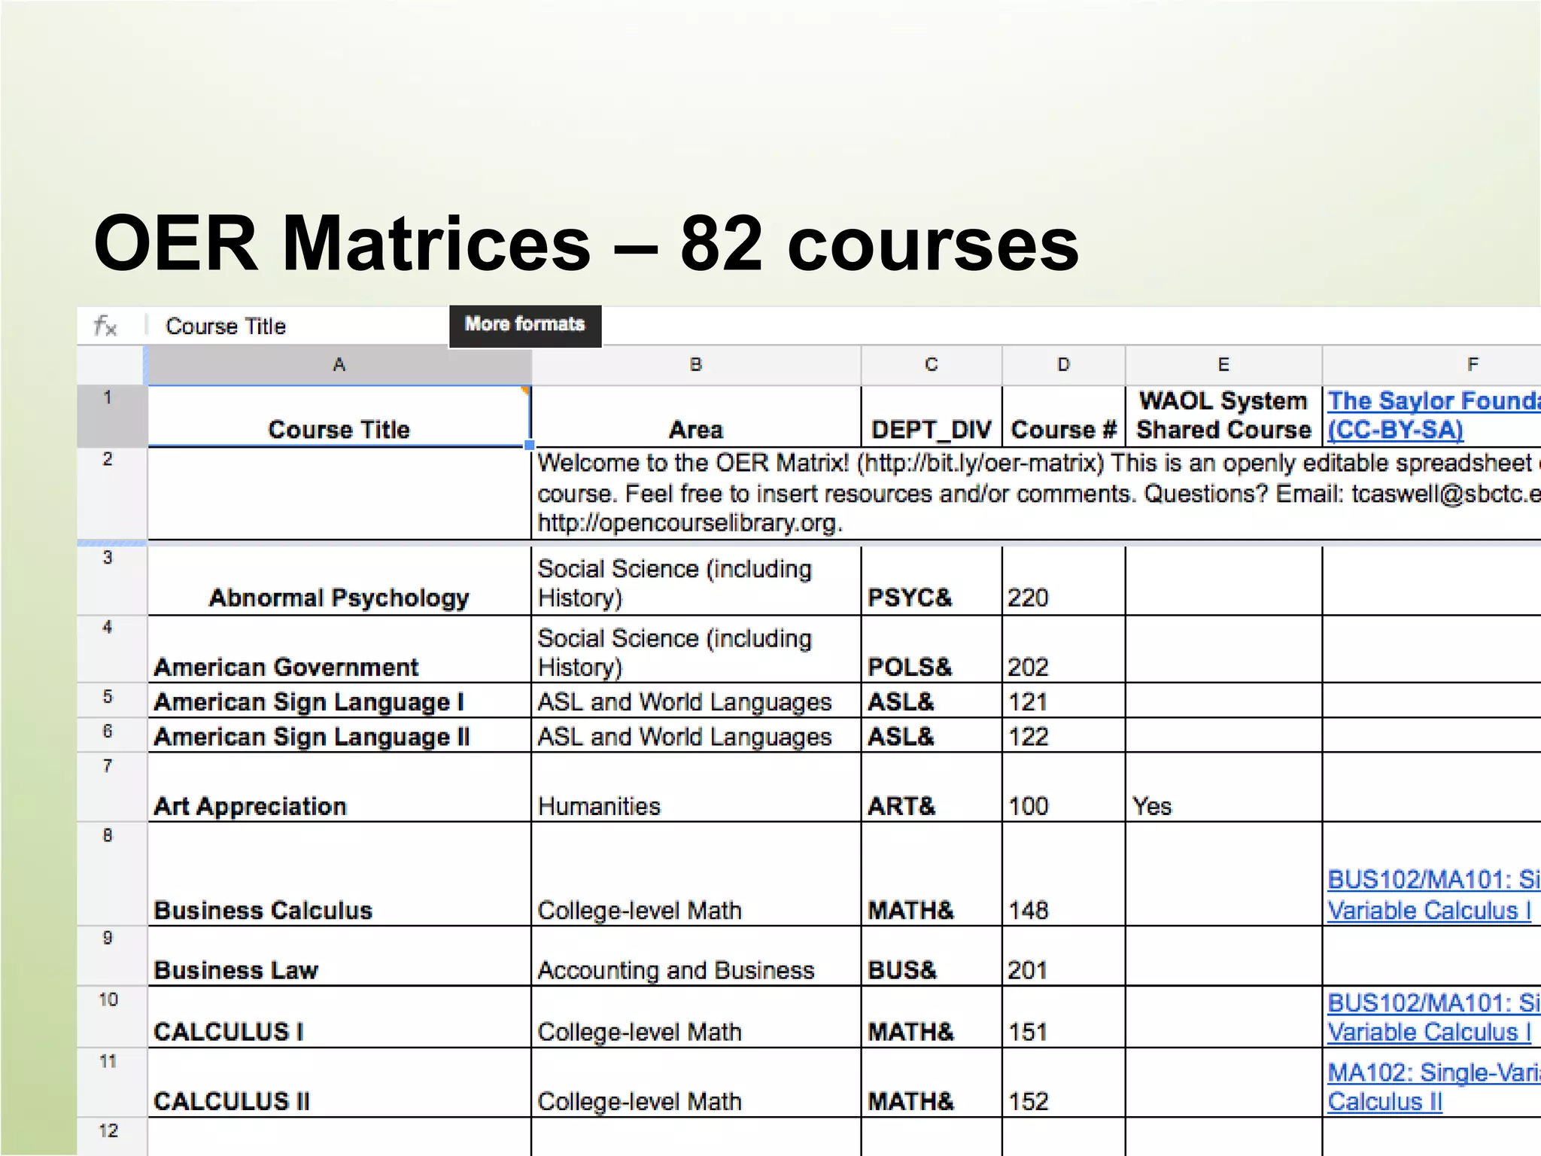Select column C header
Image resolution: width=1541 pixels, height=1156 pixels.
[x=931, y=365]
